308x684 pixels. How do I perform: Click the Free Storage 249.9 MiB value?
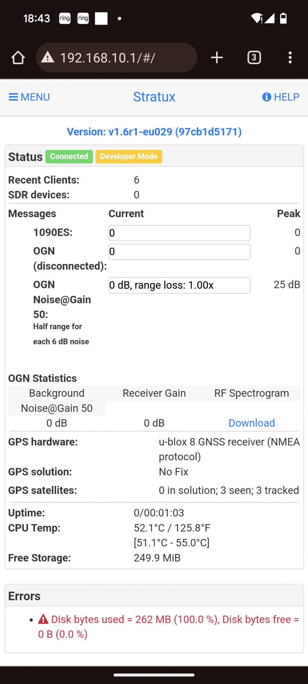[157, 558]
